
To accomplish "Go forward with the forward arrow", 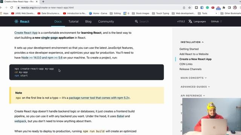I will click(6, 7).
